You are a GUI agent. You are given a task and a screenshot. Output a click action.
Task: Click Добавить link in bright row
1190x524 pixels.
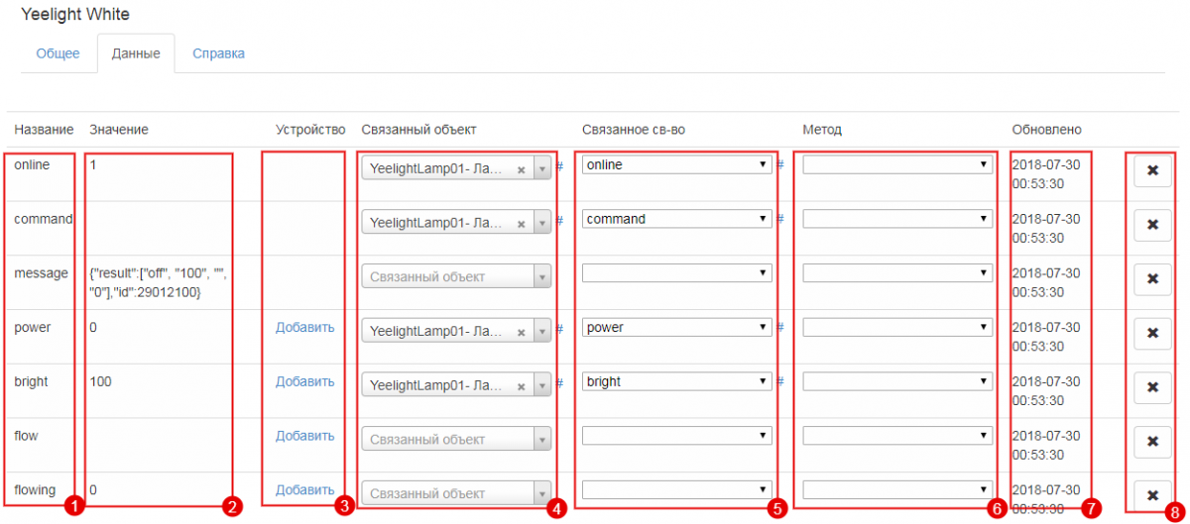coord(304,381)
